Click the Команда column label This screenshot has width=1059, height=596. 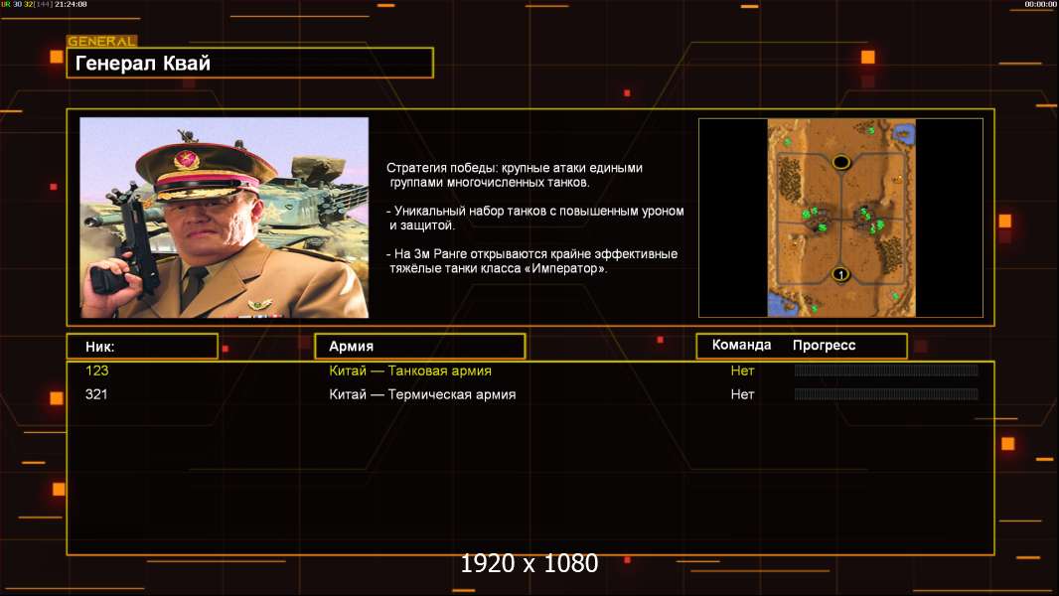tap(741, 346)
